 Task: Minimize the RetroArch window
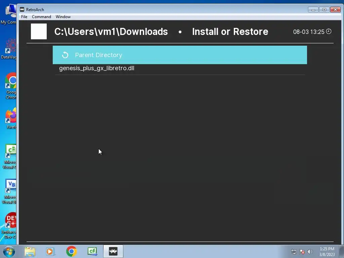313,10
